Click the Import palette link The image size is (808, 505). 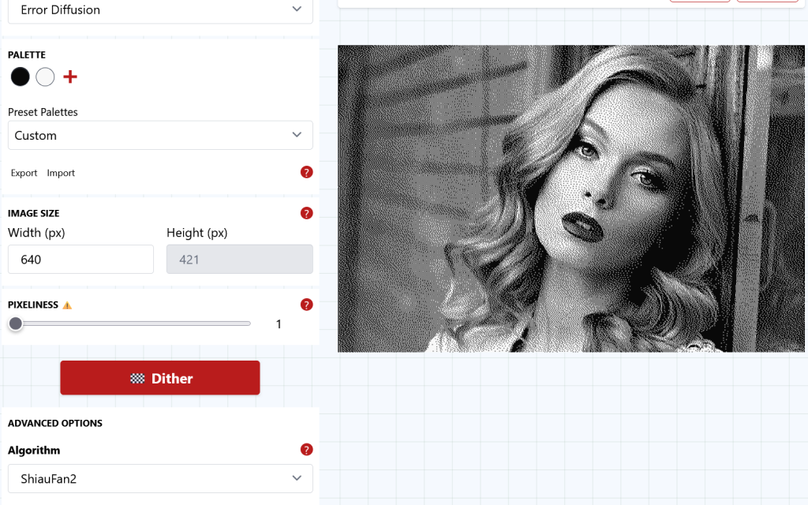[61, 173]
